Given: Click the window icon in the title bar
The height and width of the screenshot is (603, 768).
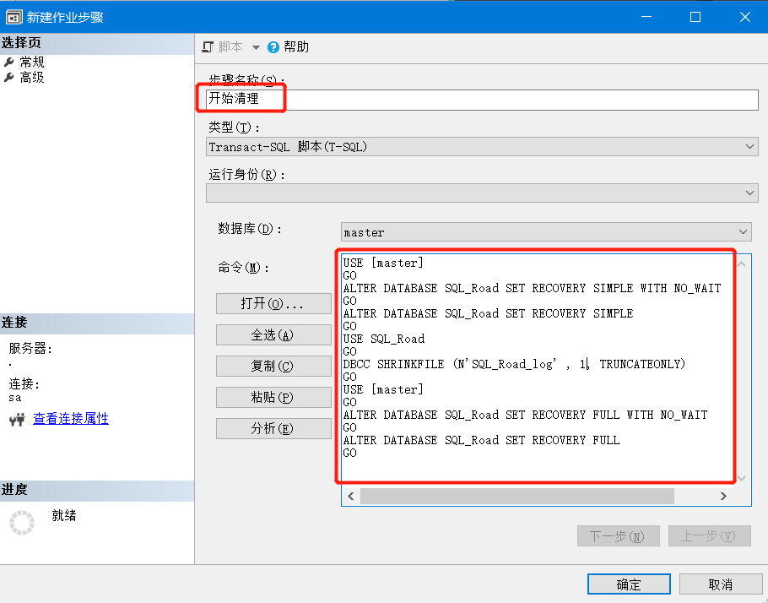Looking at the screenshot, I should point(14,17).
